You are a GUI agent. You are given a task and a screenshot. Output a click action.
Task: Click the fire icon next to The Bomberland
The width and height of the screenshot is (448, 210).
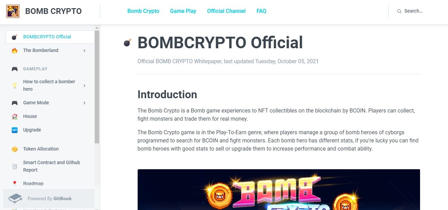tap(14, 51)
